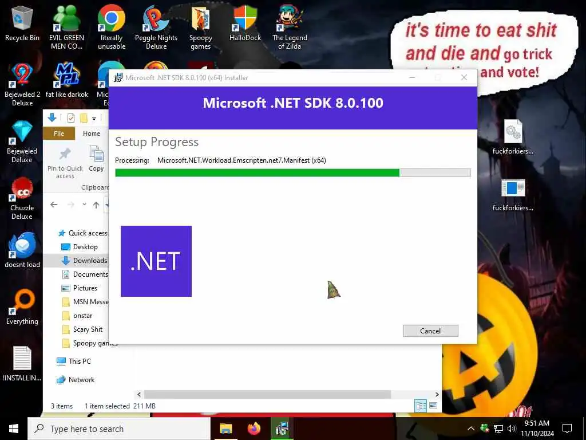This screenshot has width=586, height=440.
Task: Select Network in navigation pane
Action: click(x=75, y=380)
